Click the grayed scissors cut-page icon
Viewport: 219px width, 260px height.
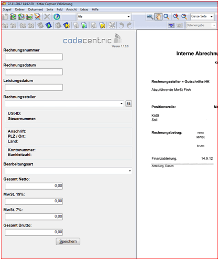point(112,25)
